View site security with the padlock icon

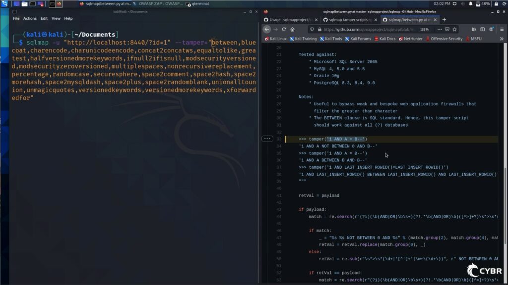pos(319,29)
